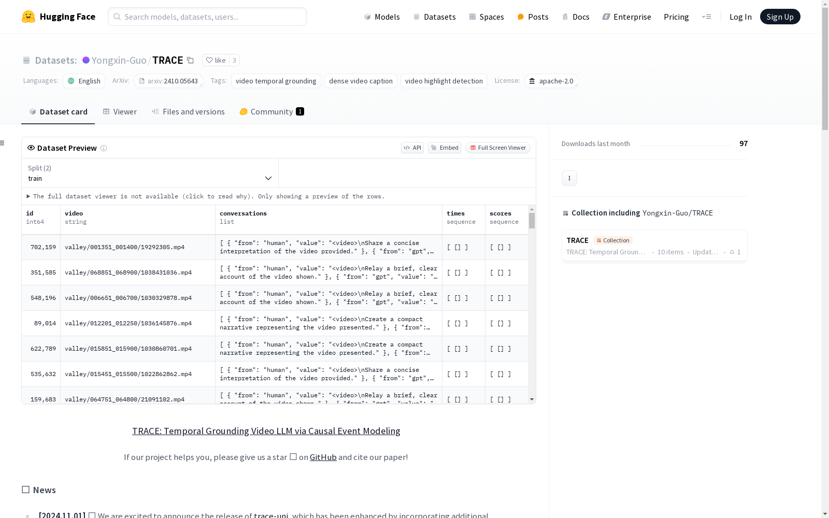
Task: Expand the viewer not available notice
Action: (x=206, y=196)
